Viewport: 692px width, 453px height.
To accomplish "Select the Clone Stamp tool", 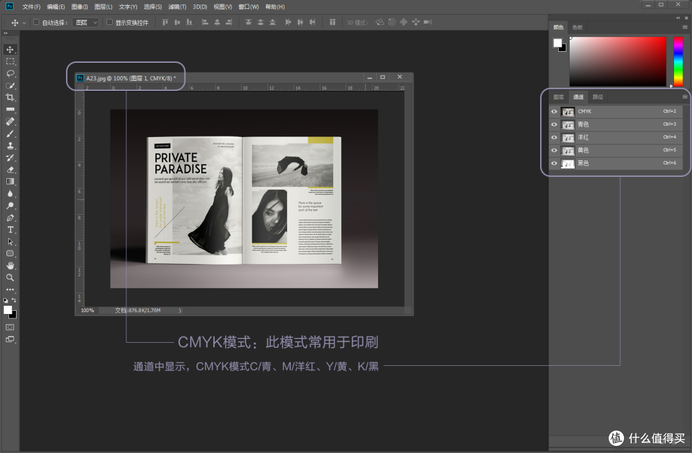I will [x=10, y=145].
